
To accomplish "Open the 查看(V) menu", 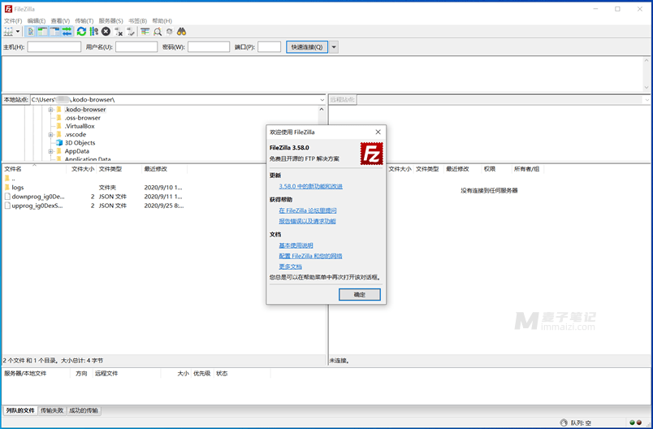I will coord(60,21).
